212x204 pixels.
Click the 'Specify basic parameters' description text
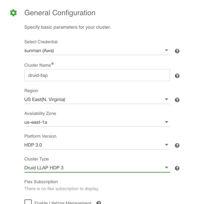pos(67,27)
